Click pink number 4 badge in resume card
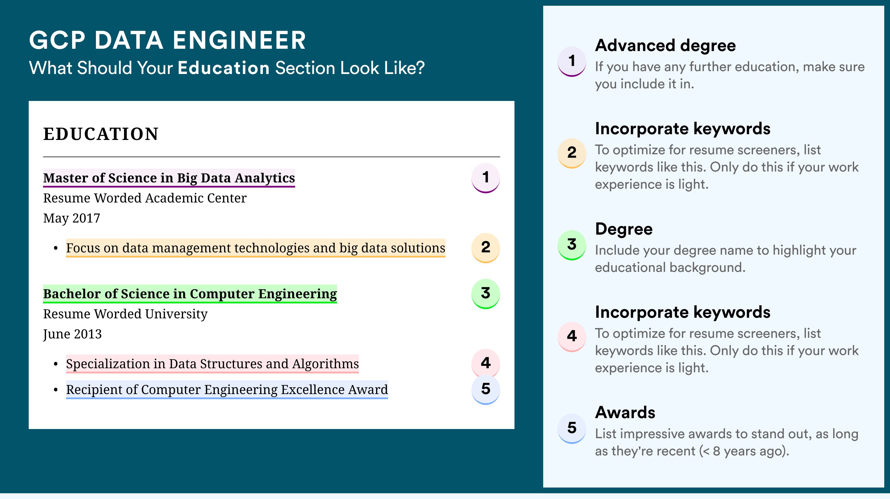890x499 pixels. tap(485, 363)
